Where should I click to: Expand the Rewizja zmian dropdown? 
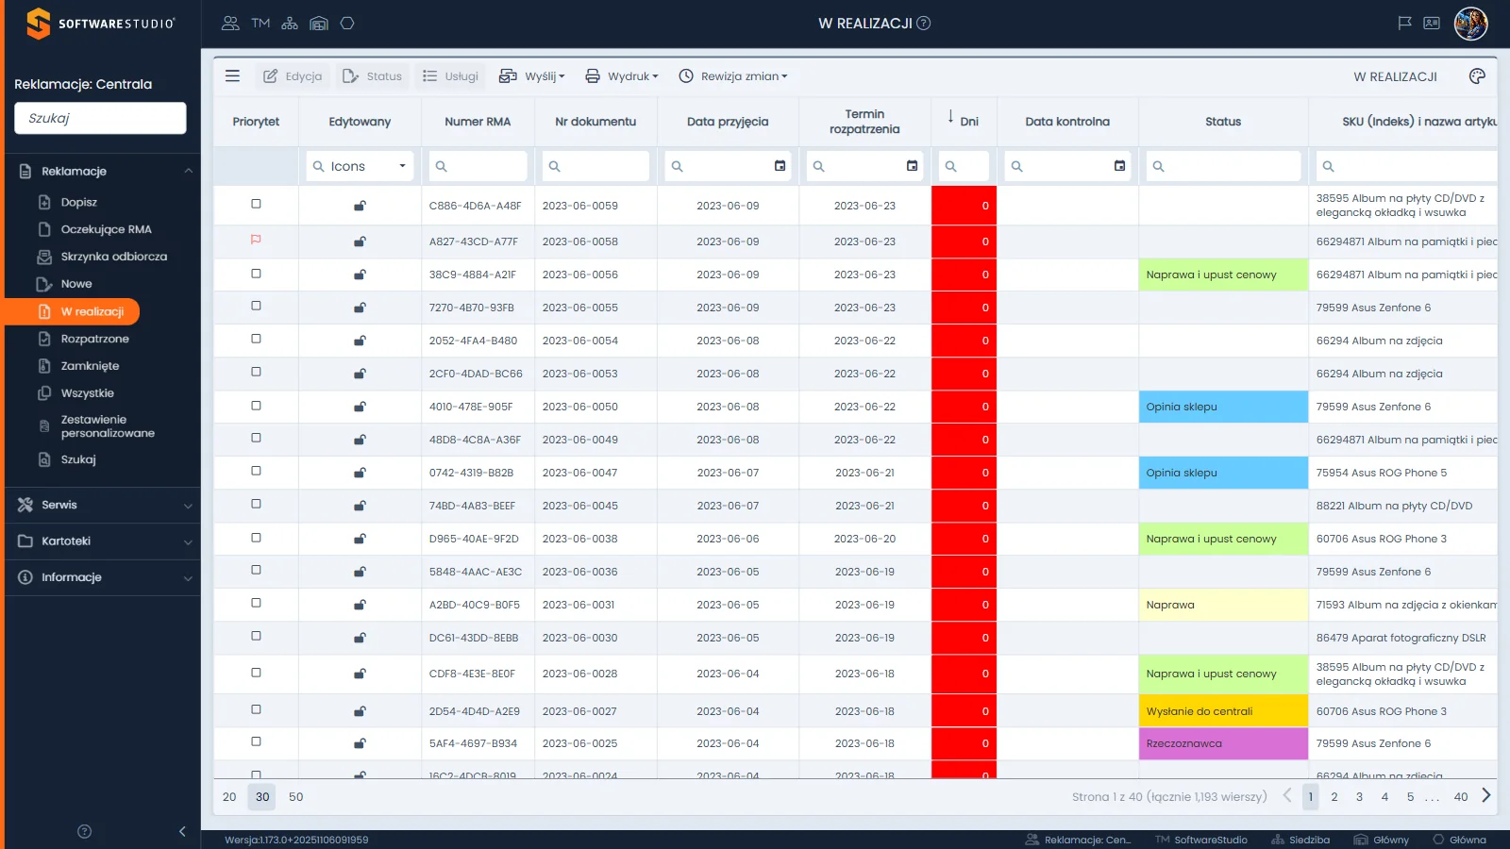click(x=733, y=76)
